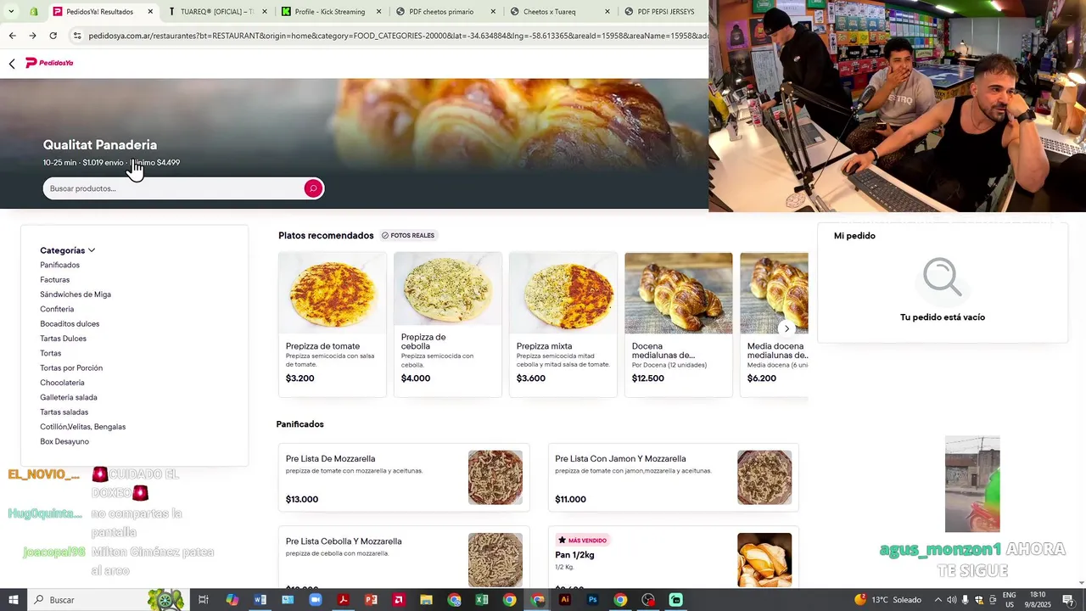Show hidden system tray icons
This screenshot has height=611, width=1086.
(938, 600)
